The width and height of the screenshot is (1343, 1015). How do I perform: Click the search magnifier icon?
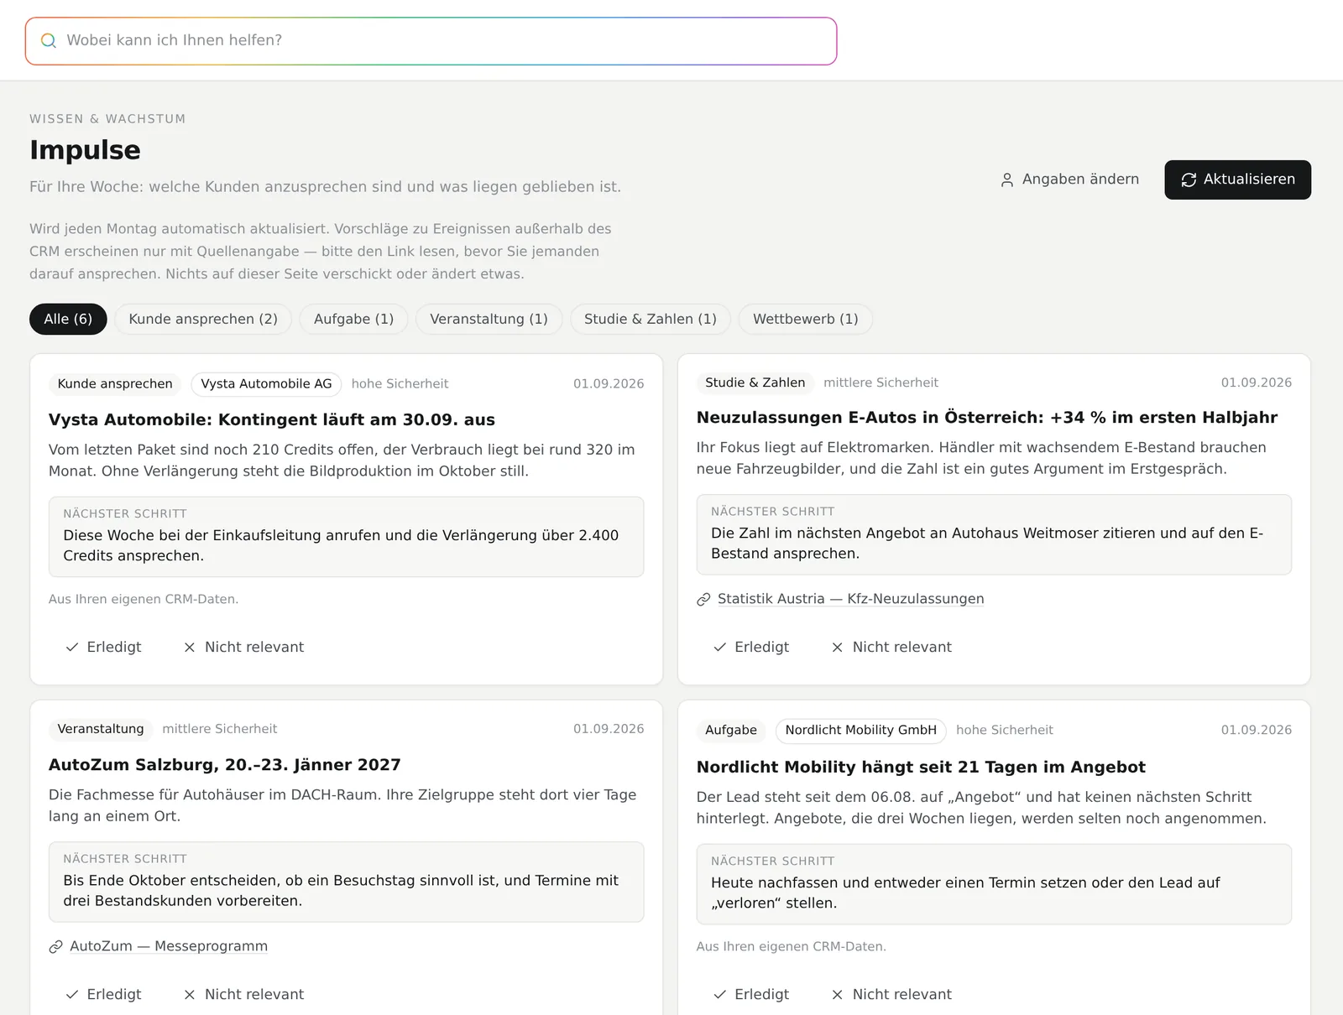pos(49,40)
